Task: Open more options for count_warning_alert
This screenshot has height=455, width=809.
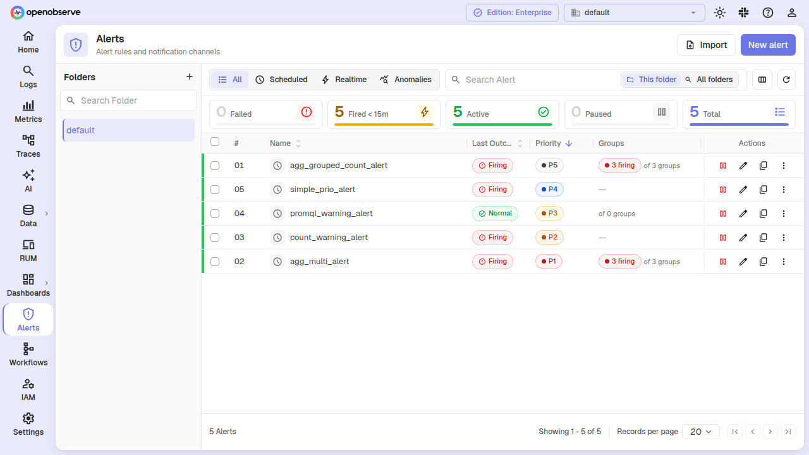Action: tap(784, 238)
